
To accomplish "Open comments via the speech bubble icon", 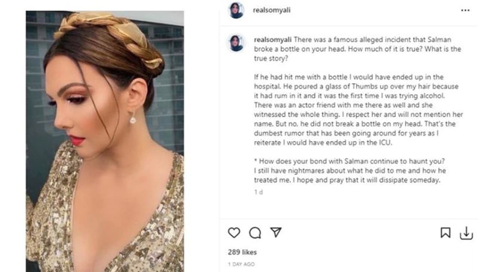I will (x=255, y=233).
